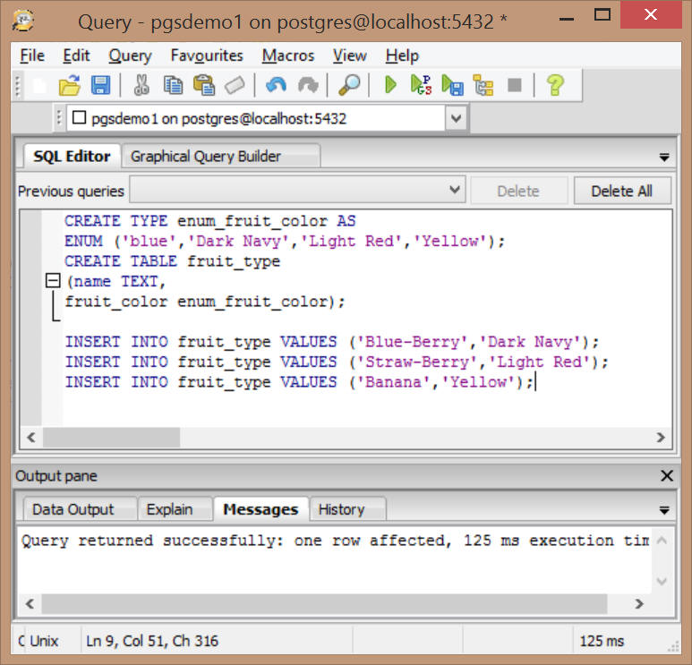Cancel the query with the grey stop square
Screen dimensions: 692x665
click(x=515, y=85)
